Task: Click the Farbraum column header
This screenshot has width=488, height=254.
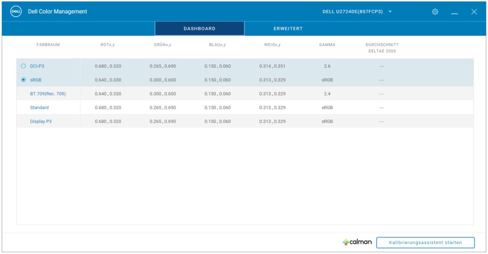Action: [x=48, y=45]
